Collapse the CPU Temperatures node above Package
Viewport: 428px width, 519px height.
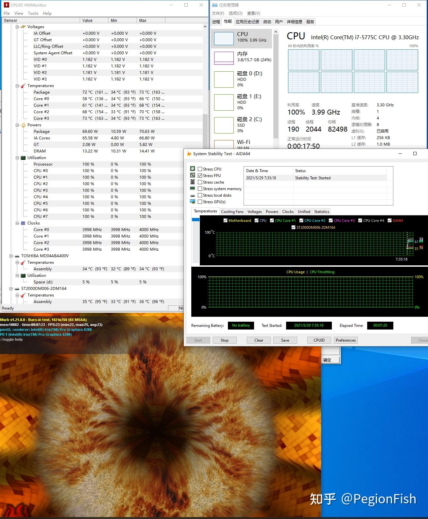click(x=17, y=86)
